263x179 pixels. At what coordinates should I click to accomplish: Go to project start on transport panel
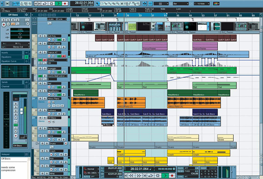click(126, 175)
